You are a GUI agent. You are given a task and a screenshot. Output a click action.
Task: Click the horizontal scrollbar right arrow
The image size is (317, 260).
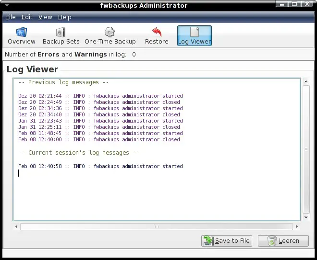[x=297, y=227]
